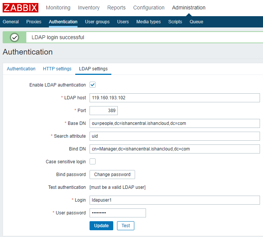Click the LDAP login successful message
263x237 pixels.
58,37
